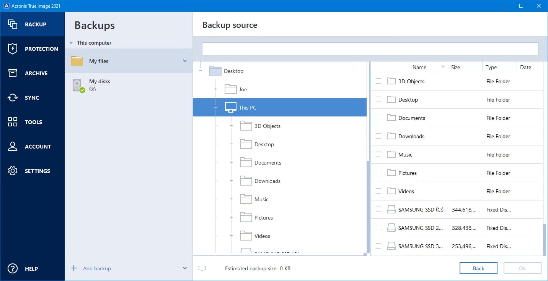This screenshot has height=281, width=548.
Task: Click the feedback speech bubble icon
Action: 202,268
